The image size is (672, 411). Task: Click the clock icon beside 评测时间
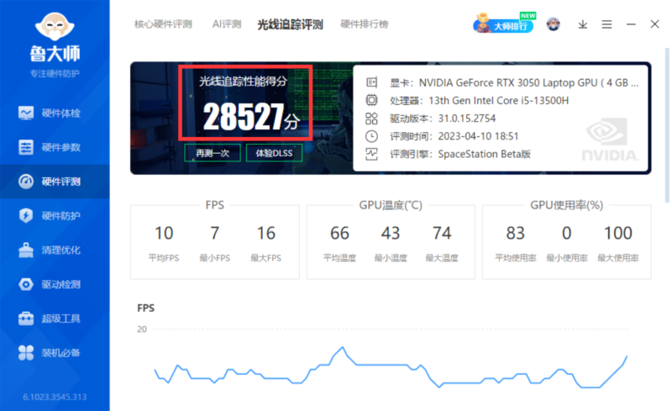click(x=371, y=136)
